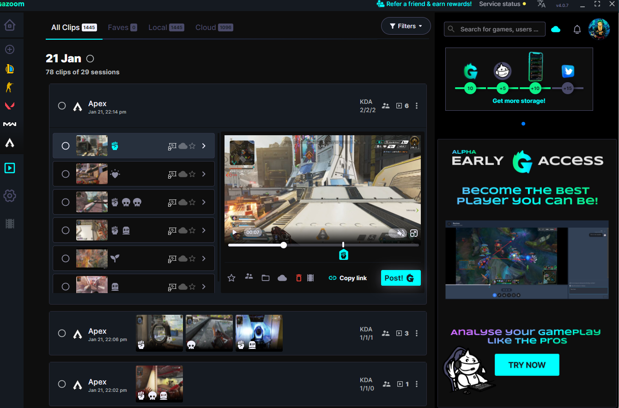
Task: Click the TRY NOW button
Action: [x=527, y=365]
